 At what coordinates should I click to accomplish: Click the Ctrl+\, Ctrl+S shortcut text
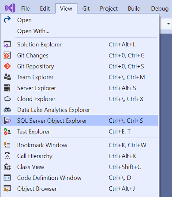click(x=126, y=121)
